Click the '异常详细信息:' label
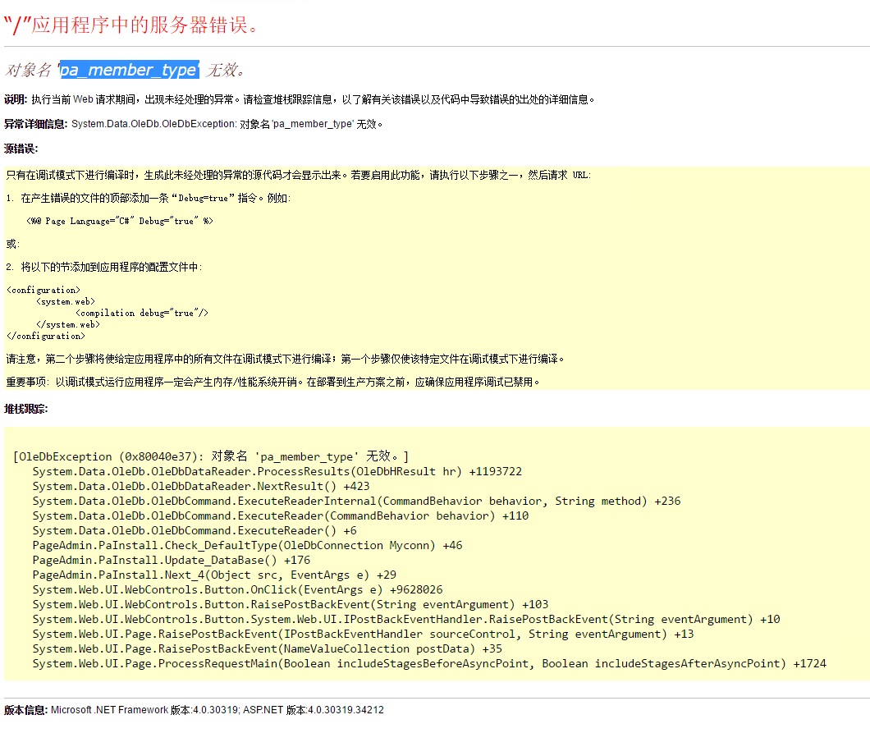 click(x=35, y=124)
